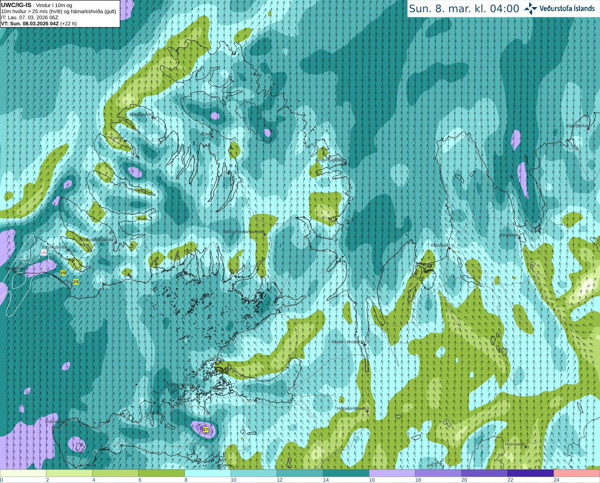Click the legend value 24

click(x=556, y=480)
